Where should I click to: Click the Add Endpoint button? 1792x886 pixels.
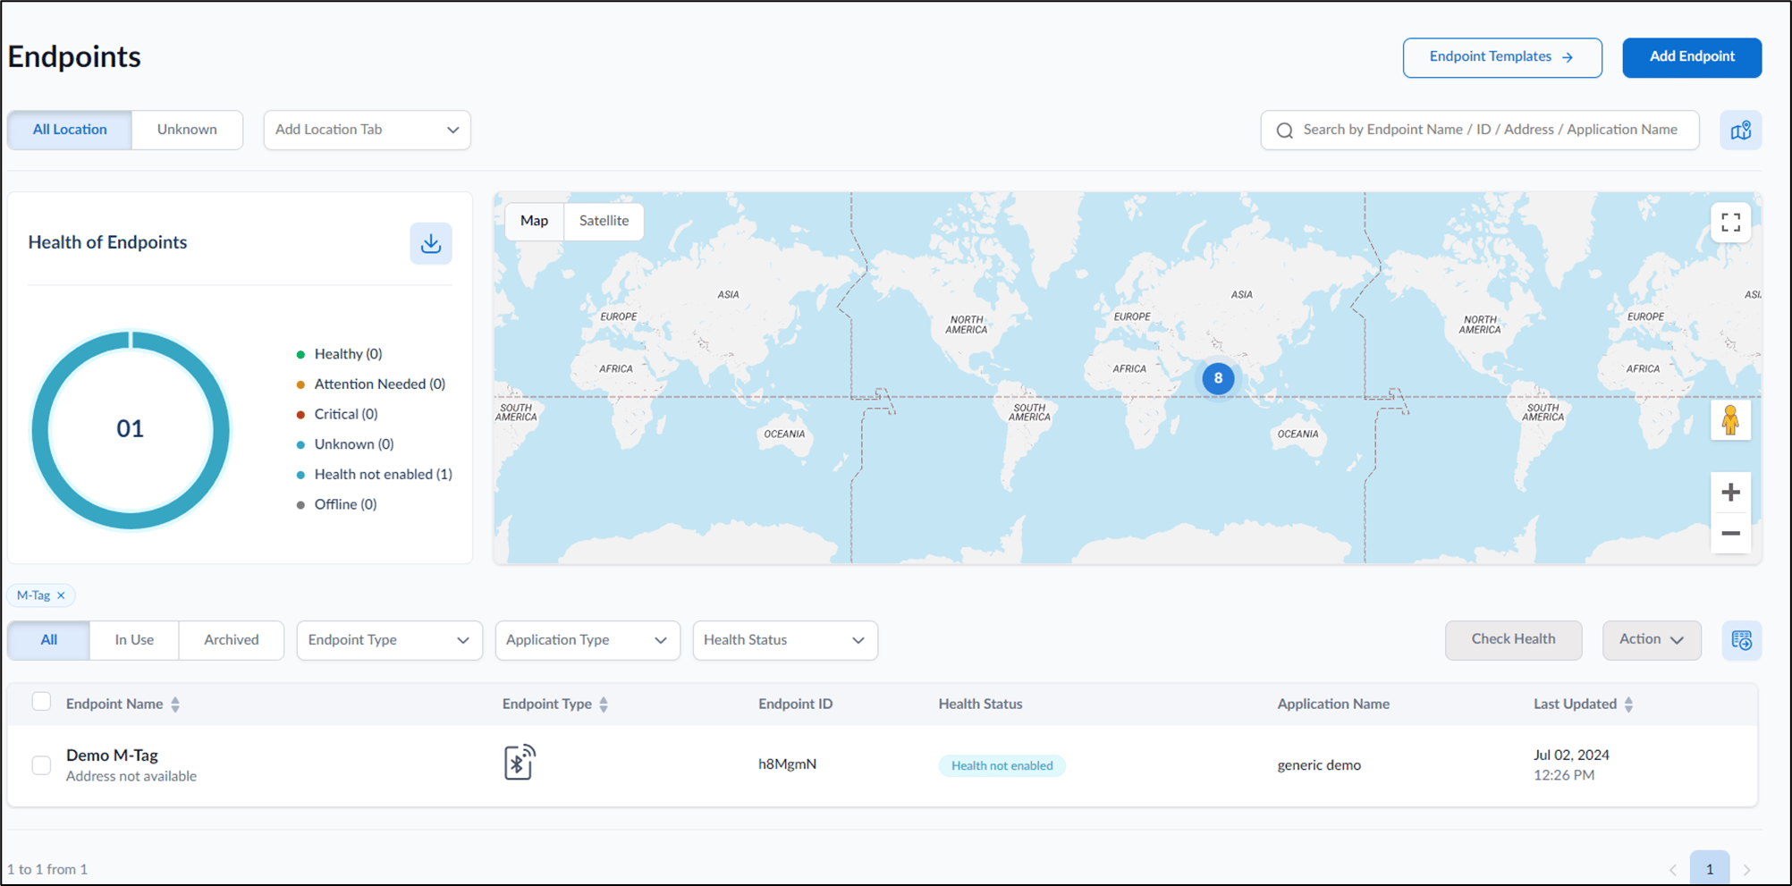coord(1692,57)
